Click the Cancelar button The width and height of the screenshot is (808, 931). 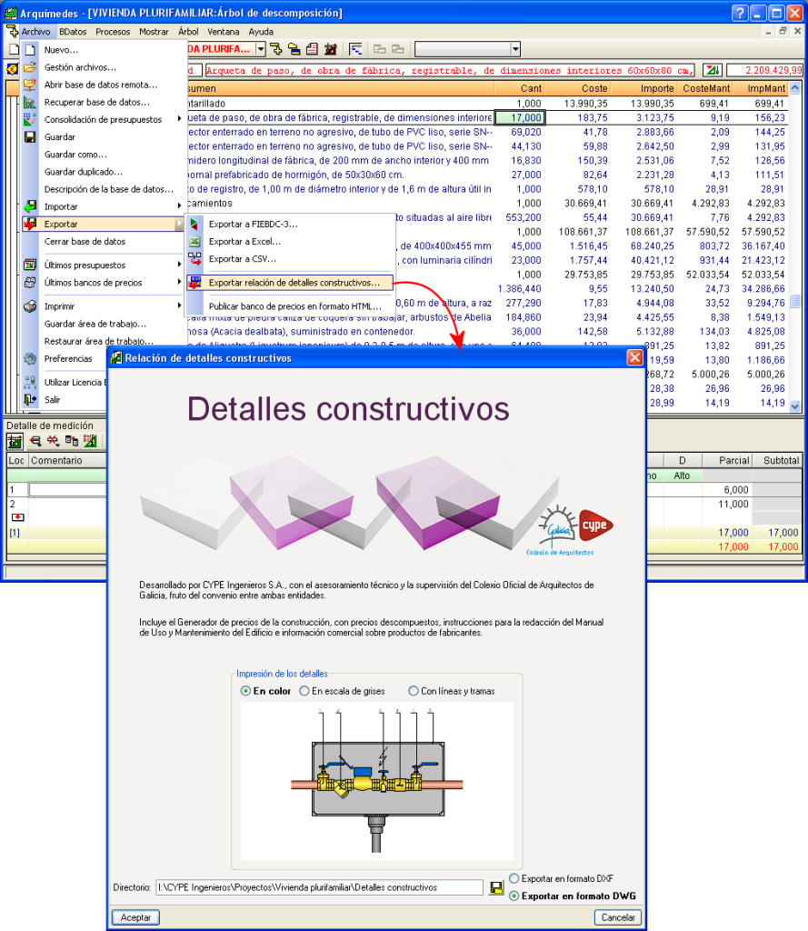(x=617, y=917)
